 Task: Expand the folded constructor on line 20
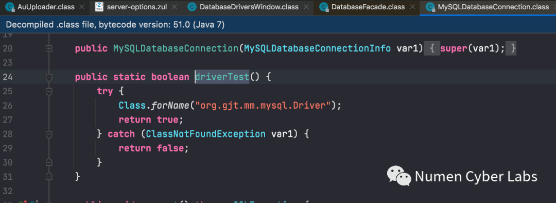click(49, 48)
